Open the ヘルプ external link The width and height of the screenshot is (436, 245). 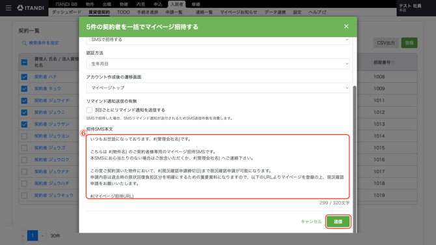(x=318, y=12)
